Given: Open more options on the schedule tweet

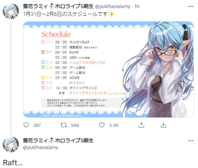Looking at the screenshot, I should point(191,6).
